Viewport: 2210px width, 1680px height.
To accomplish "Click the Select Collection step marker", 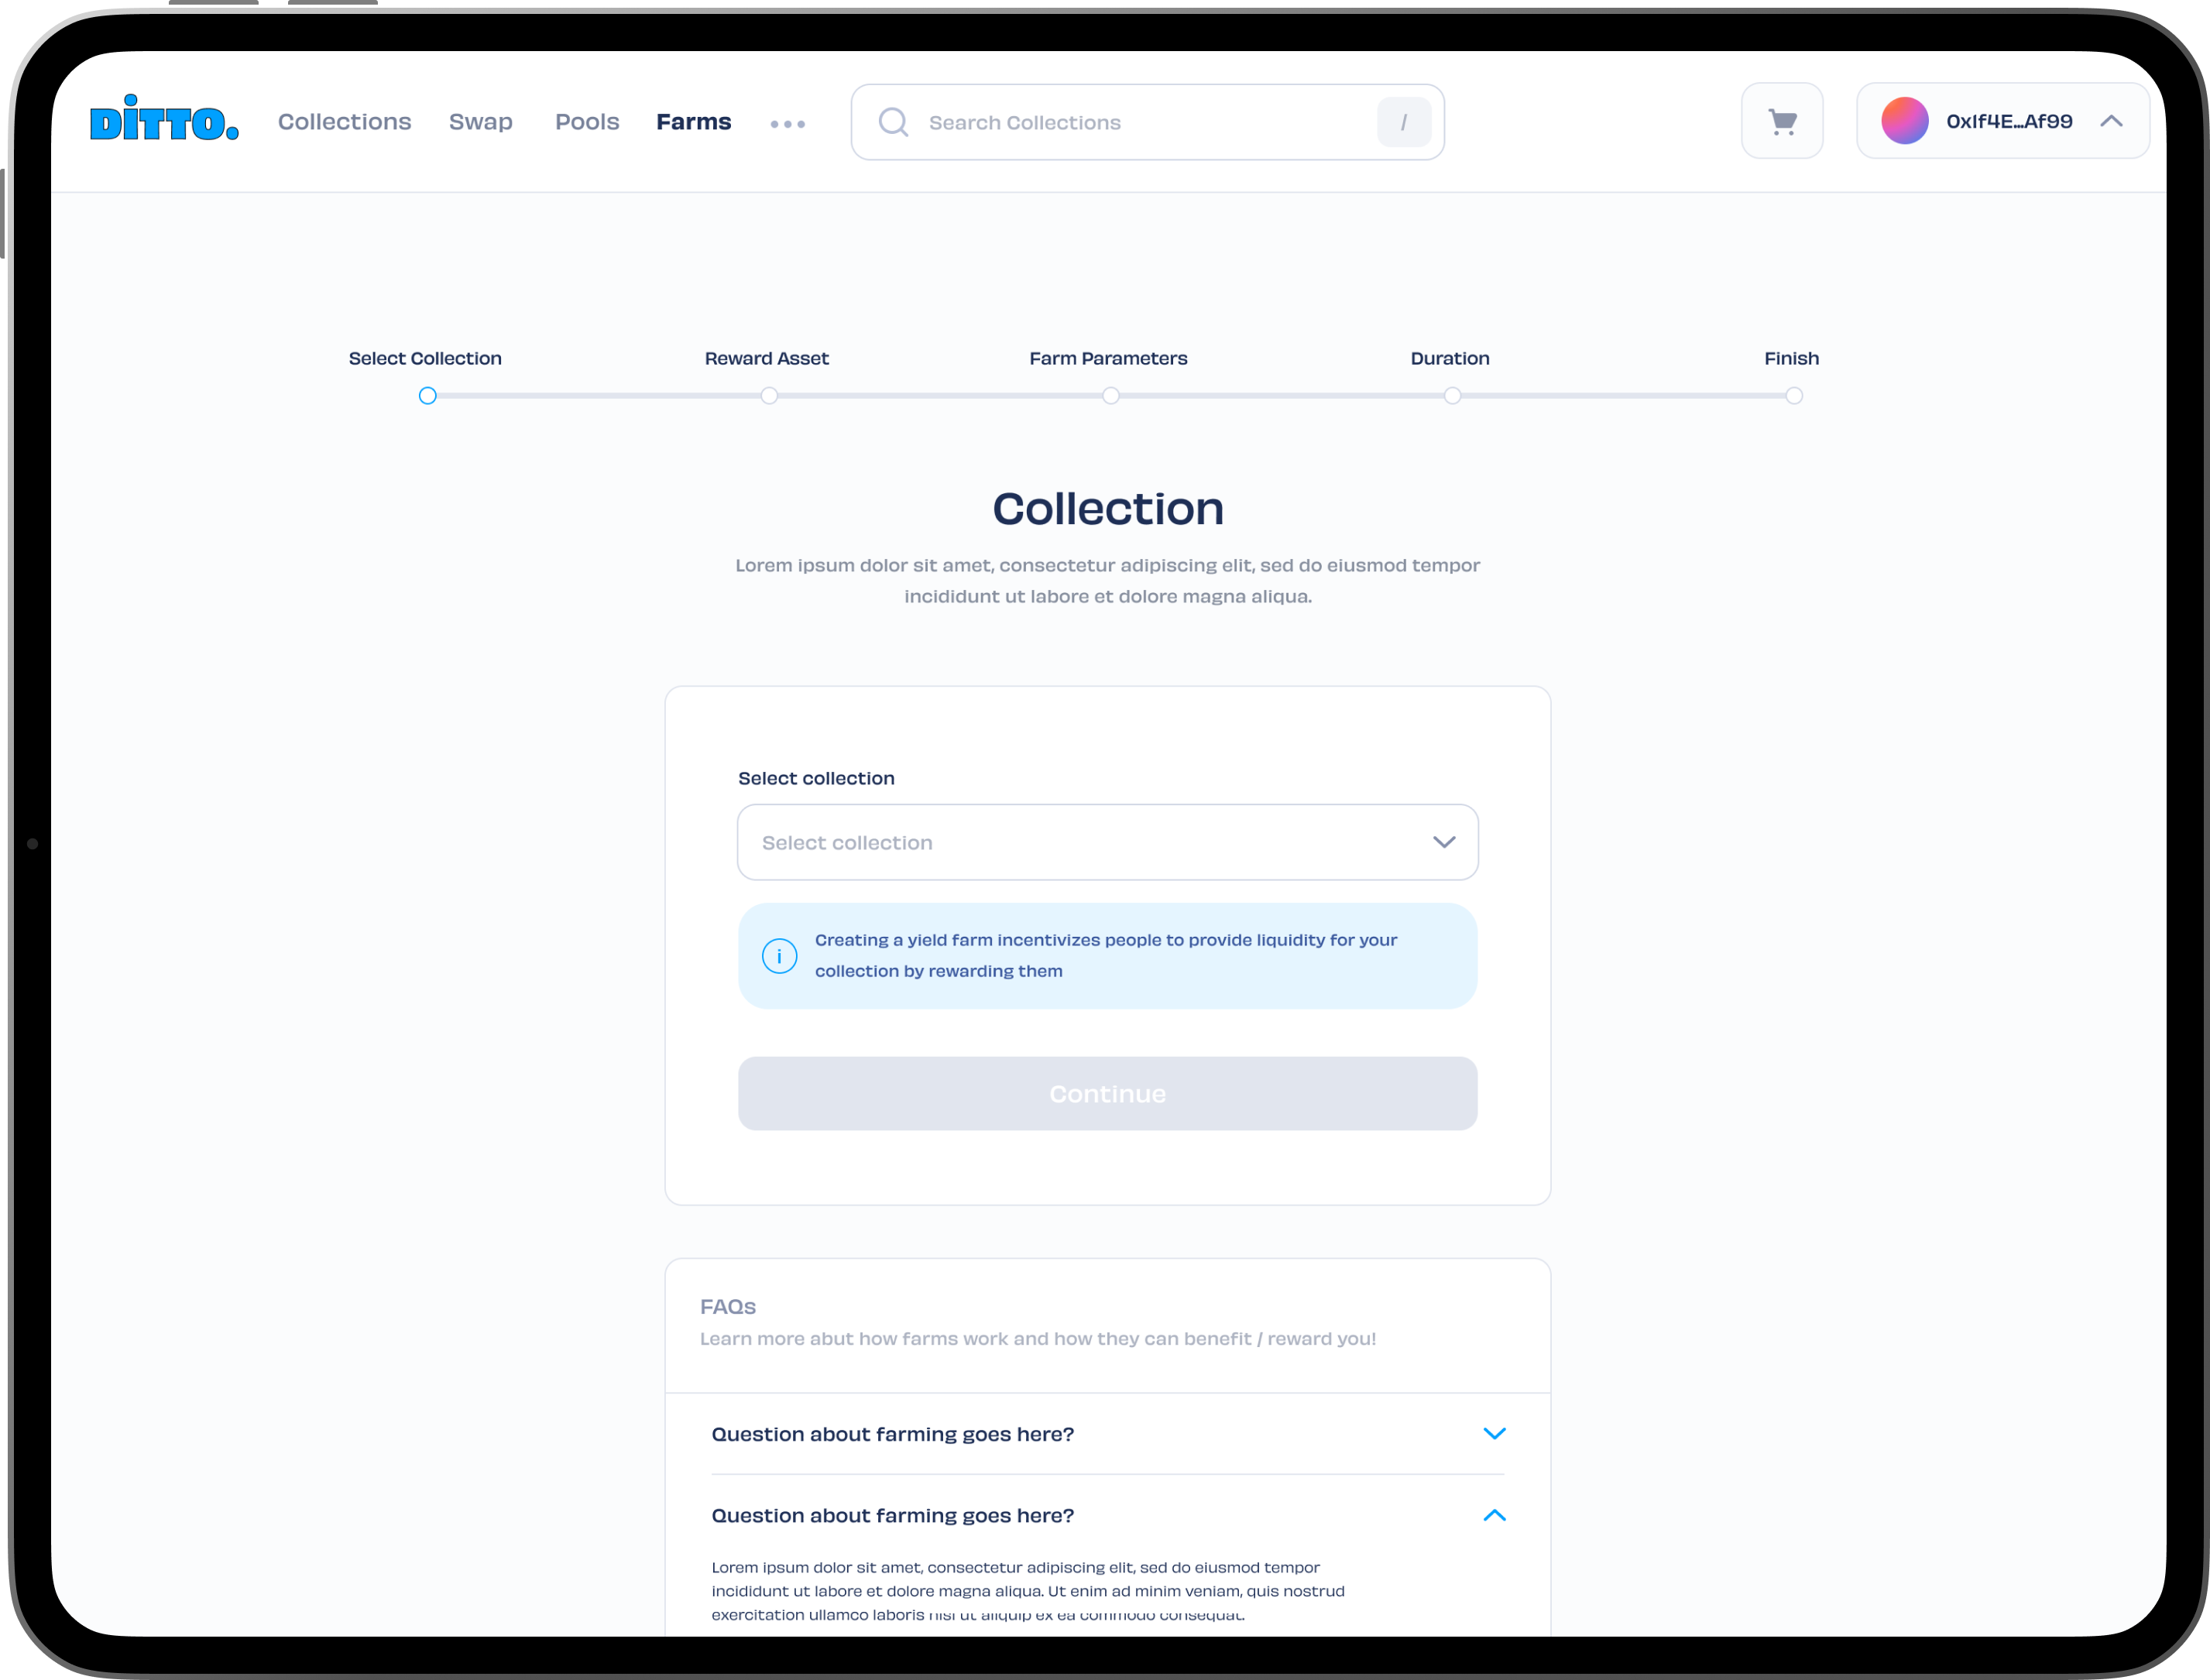I will 427,396.
